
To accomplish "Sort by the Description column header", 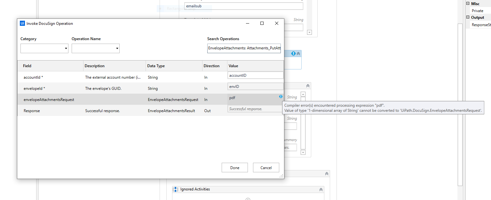I will (115, 66).
